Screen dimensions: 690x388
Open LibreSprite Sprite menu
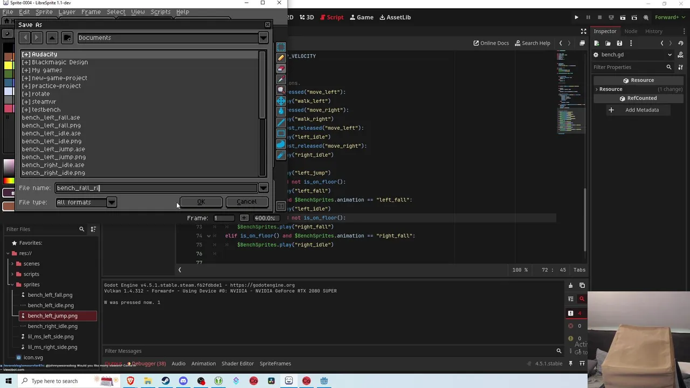click(x=44, y=12)
